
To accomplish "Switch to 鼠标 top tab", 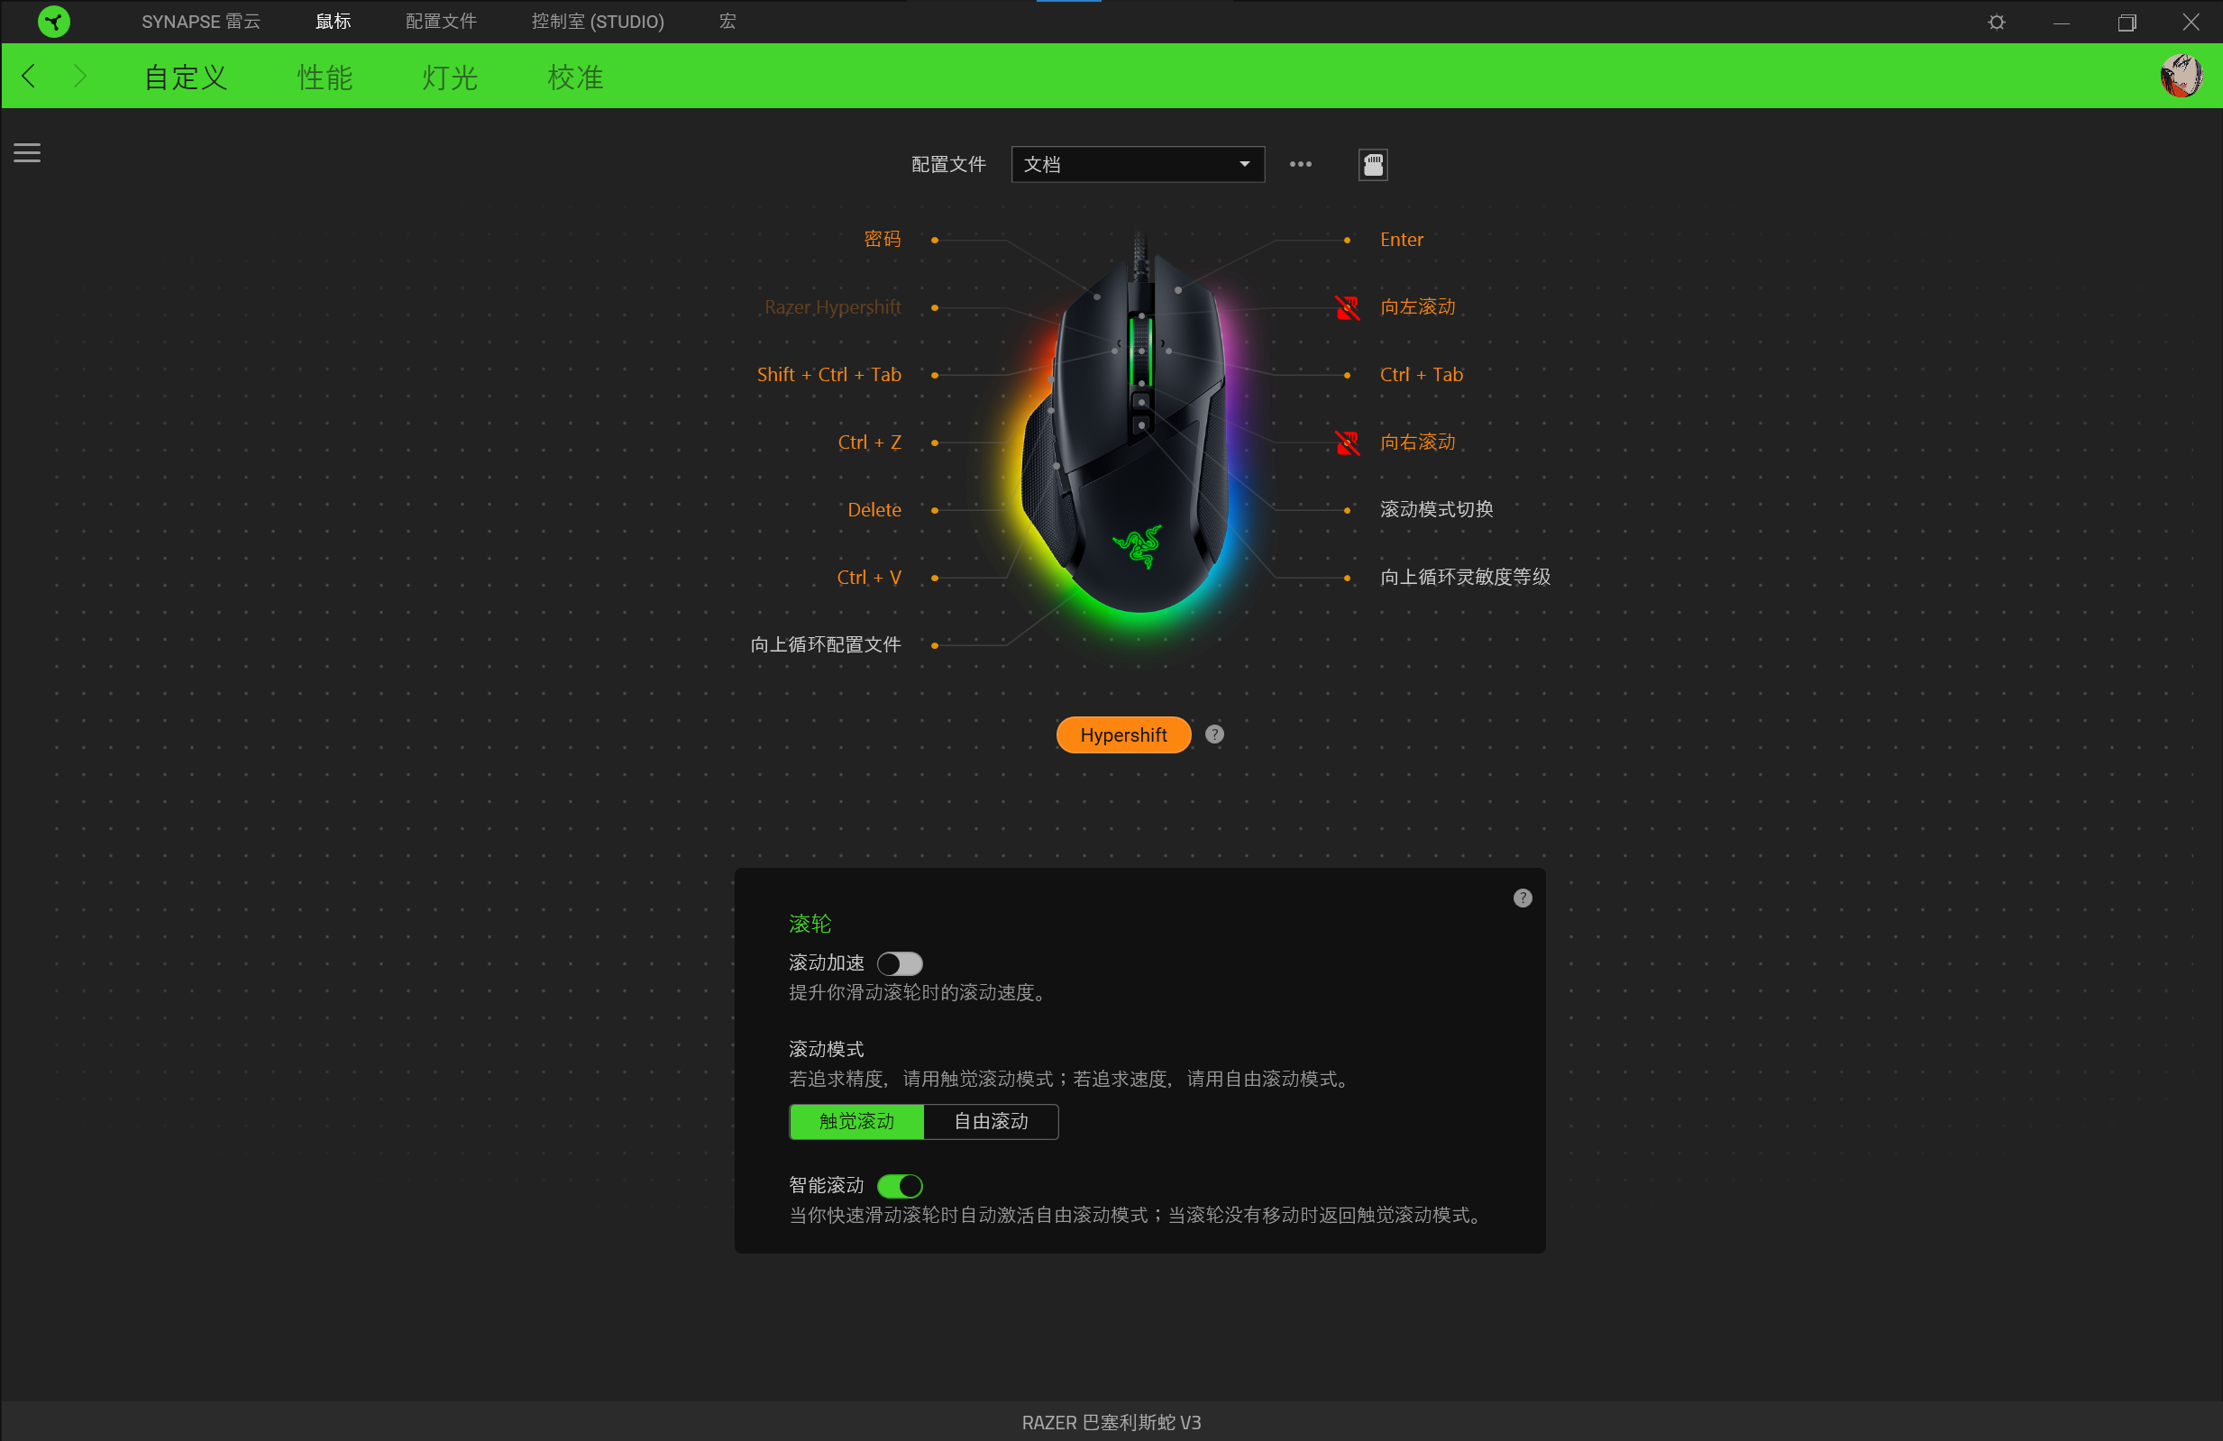I will (x=334, y=22).
